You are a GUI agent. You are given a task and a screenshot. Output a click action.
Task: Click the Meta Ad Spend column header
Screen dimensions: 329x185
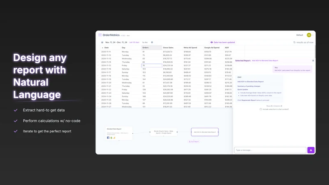[193, 48]
